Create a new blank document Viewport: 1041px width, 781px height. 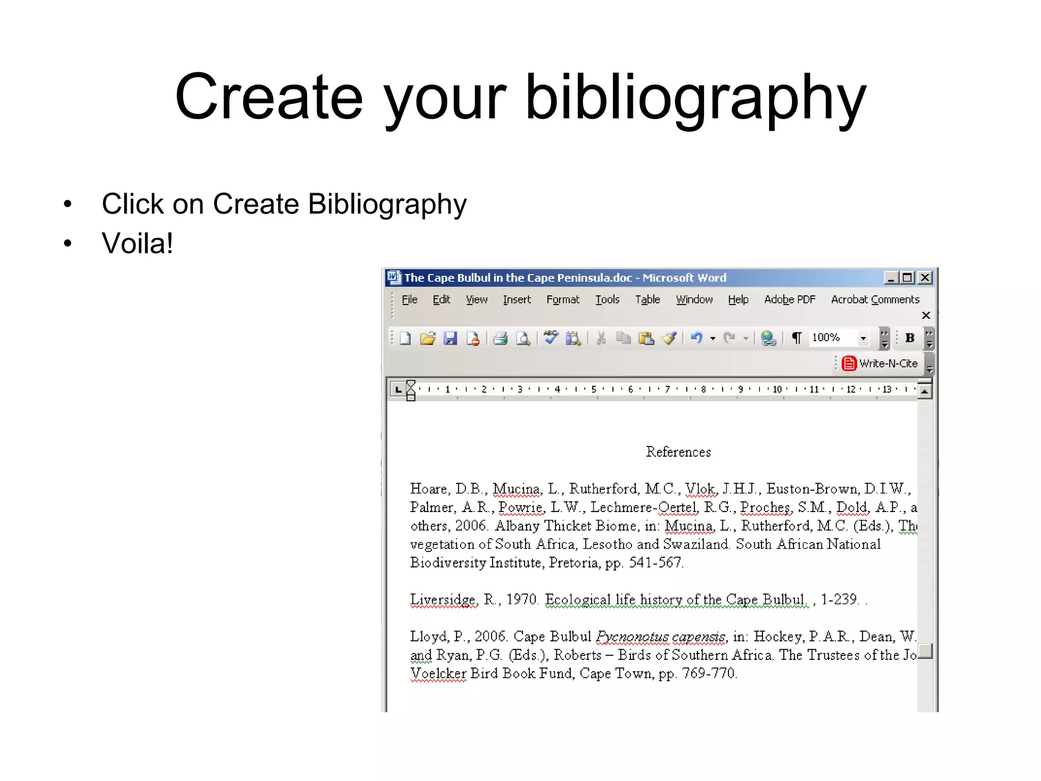pos(405,338)
